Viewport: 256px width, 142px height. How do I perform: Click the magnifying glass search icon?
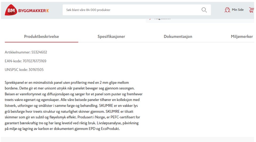(x=204, y=10)
